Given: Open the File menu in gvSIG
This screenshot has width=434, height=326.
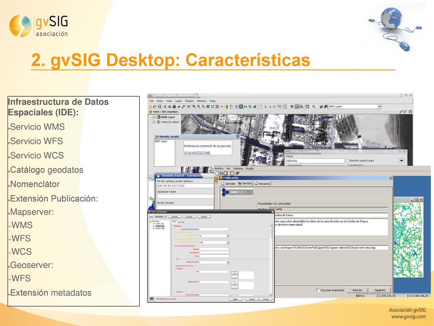Looking at the screenshot, I should 152,101.
